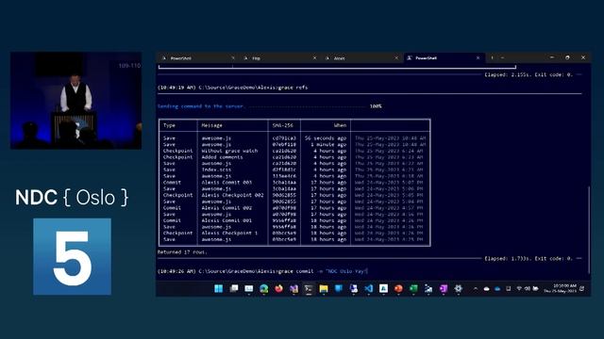Click the 'When' column header
The width and height of the screenshot is (604, 339).
(x=340, y=125)
